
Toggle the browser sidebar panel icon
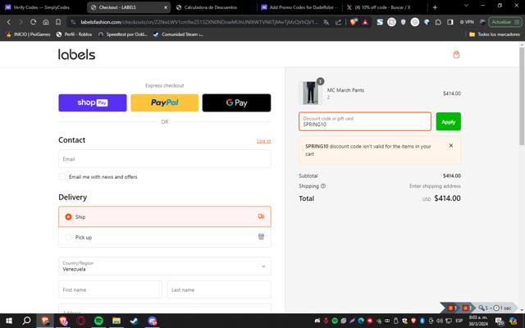450,22
